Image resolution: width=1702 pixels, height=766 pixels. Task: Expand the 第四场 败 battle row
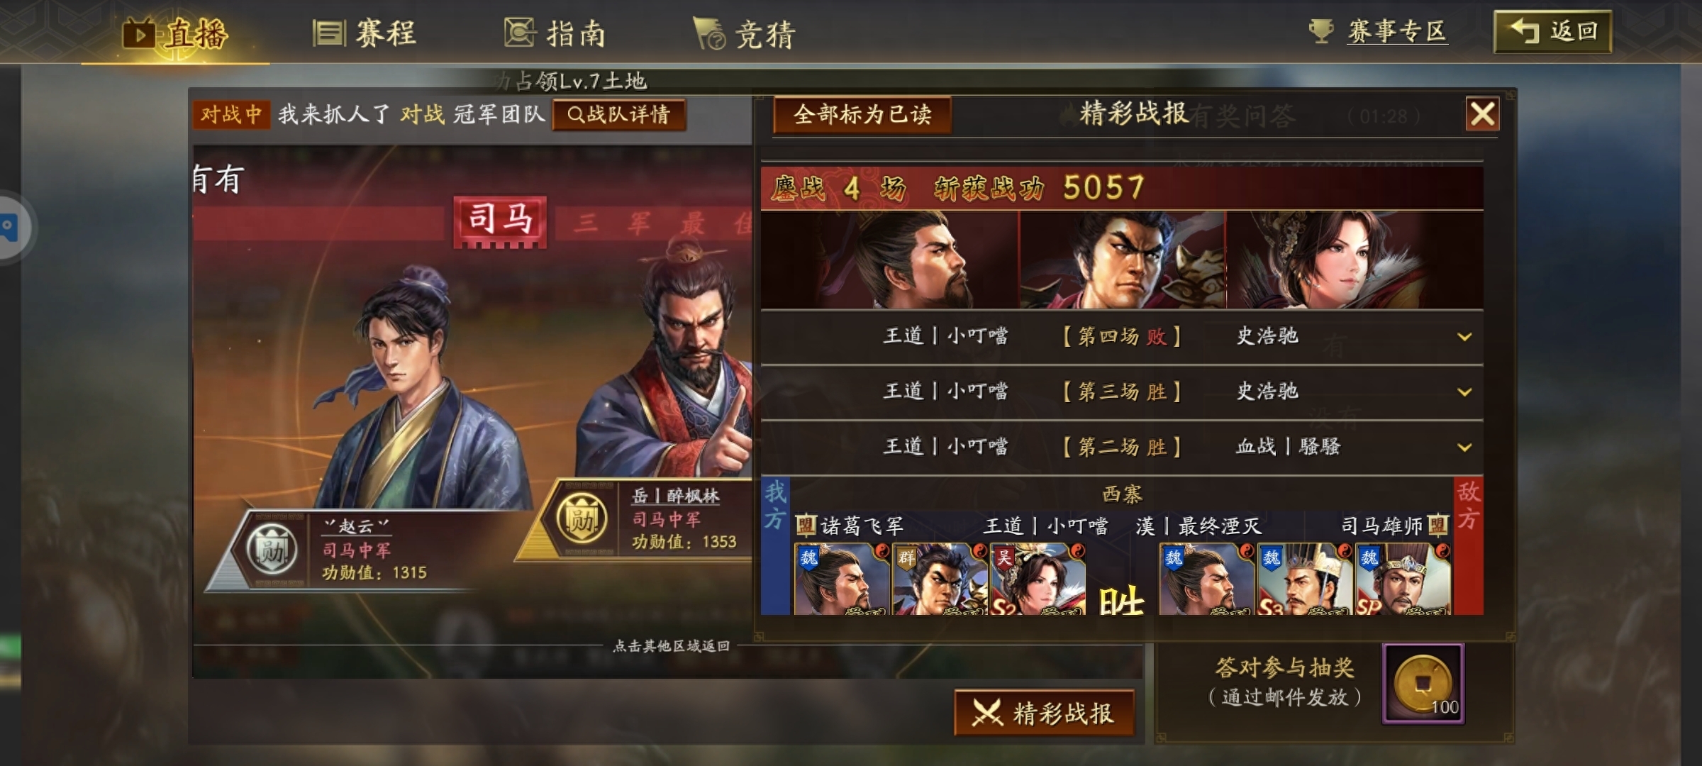(x=1122, y=336)
